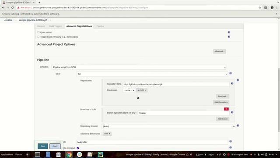Image resolution: width=280 pixels, height=158 pixels.
Task: Open help for lightweight checkout option
Action: (231, 147)
